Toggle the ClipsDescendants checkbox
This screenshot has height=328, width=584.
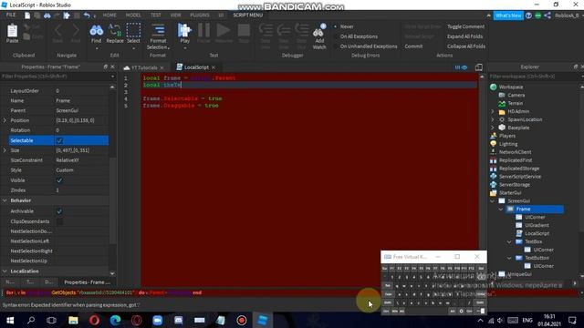[59, 221]
